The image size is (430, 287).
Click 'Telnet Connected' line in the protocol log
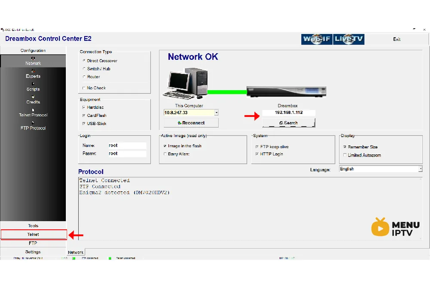(x=104, y=180)
